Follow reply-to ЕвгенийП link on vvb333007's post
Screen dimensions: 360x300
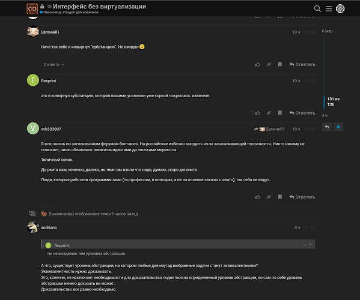click(x=269, y=129)
